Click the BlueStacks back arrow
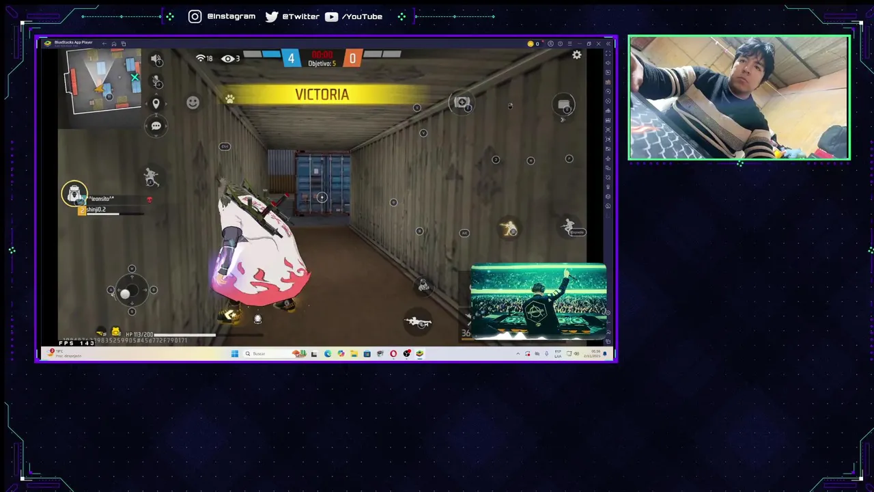This screenshot has width=874, height=492. pyautogui.click(x=104, y=44)
